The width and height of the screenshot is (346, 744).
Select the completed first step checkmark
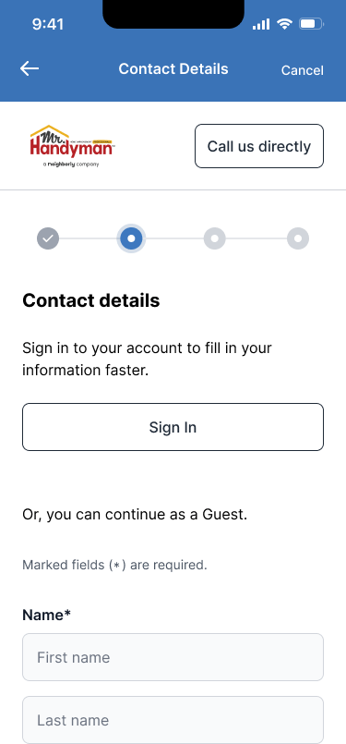(x=48, y=238)
